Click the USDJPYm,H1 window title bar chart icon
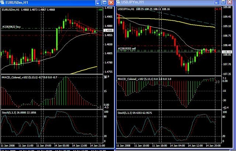Image resolution: width=236 pixels, height=151 pixels. click(118, 2)
